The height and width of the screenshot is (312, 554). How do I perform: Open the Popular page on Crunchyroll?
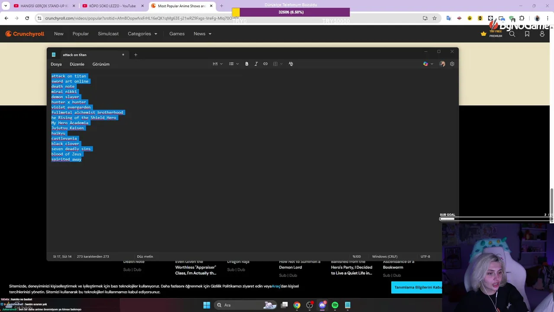click(81, 34)
